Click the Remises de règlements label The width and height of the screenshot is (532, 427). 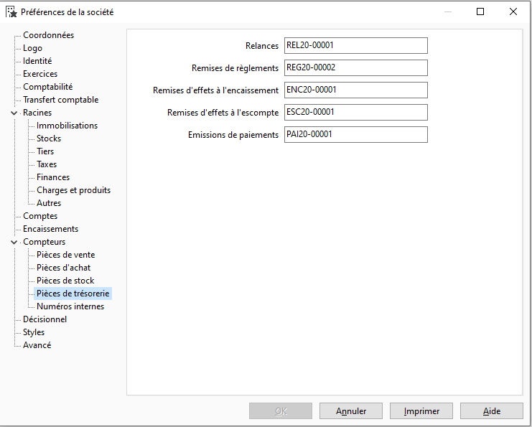(x=235, y=68)
